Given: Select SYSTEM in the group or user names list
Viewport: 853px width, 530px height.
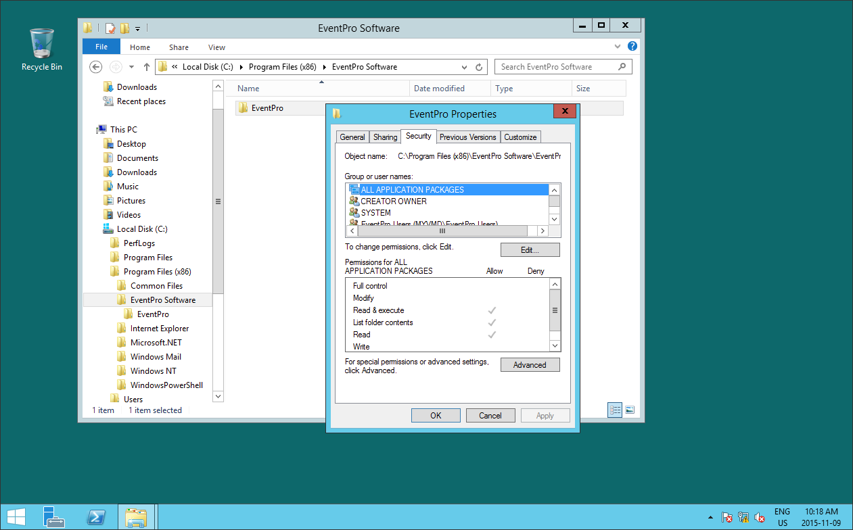Looking at the screenshot, I should [376, 212].
